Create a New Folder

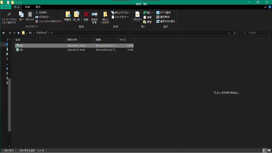pyautogui.click(x=105, y=17)
